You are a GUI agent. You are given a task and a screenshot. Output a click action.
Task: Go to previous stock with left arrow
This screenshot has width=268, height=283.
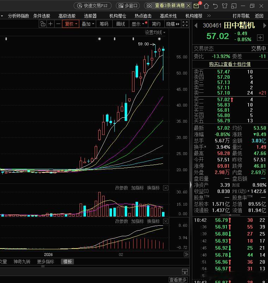(196, 25)
